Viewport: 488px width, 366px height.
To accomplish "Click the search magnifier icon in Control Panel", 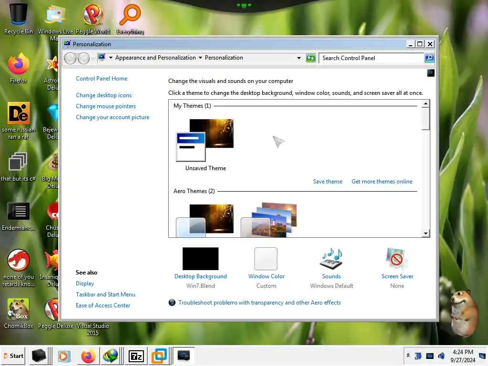I will (x=429, y=58).
